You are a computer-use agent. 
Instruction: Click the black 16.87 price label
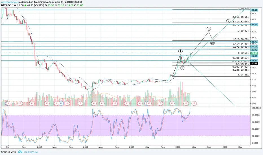tap(254, 63)
